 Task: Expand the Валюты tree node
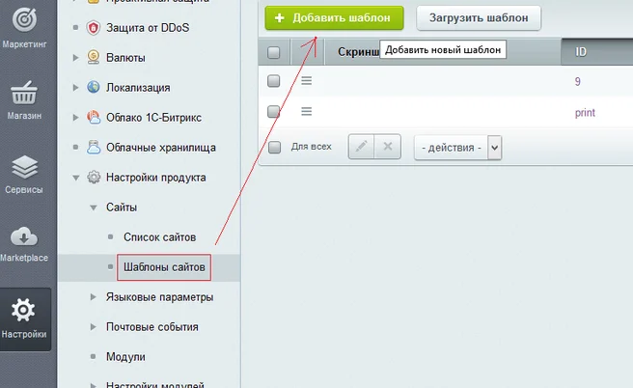click(x=75, y=58)
